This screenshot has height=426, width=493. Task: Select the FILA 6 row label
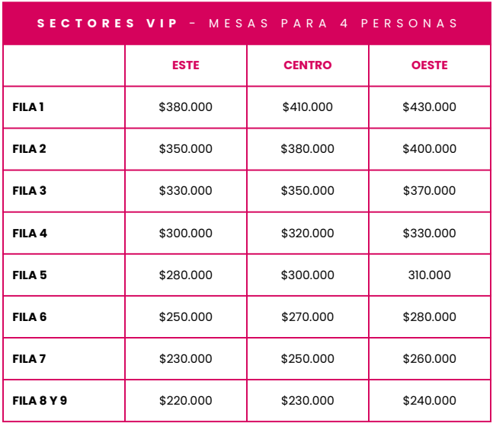click(x=30, y=317)
